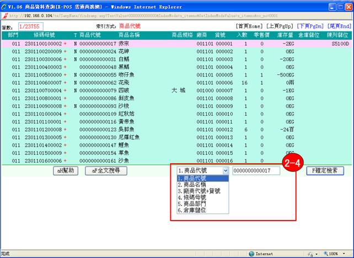The height and width of the screenshot is (258, 354).
Task: Click the search value input field
Action: [256, 171]
